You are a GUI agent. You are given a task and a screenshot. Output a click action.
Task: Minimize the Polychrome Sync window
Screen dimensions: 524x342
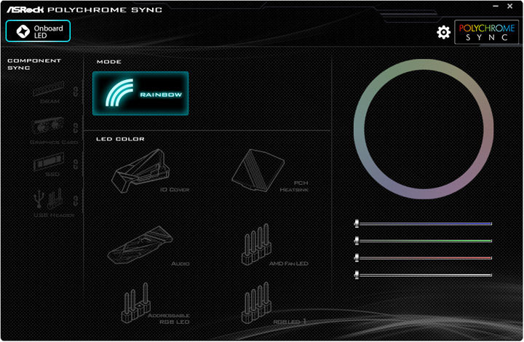click(x=496, y=6)
